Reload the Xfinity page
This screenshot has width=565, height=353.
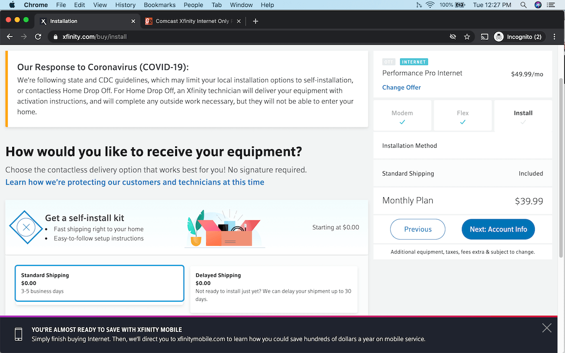tap(38, 37)
